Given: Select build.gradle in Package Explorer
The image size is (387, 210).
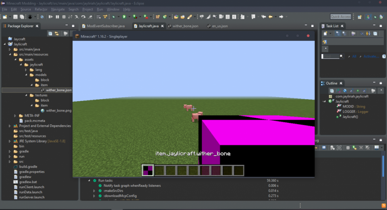Looking at the screenshot, I should click(28, 167).
